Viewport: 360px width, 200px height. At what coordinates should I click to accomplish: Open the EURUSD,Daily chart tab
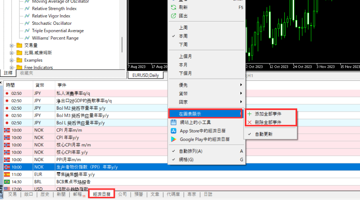tap(146, 75)
